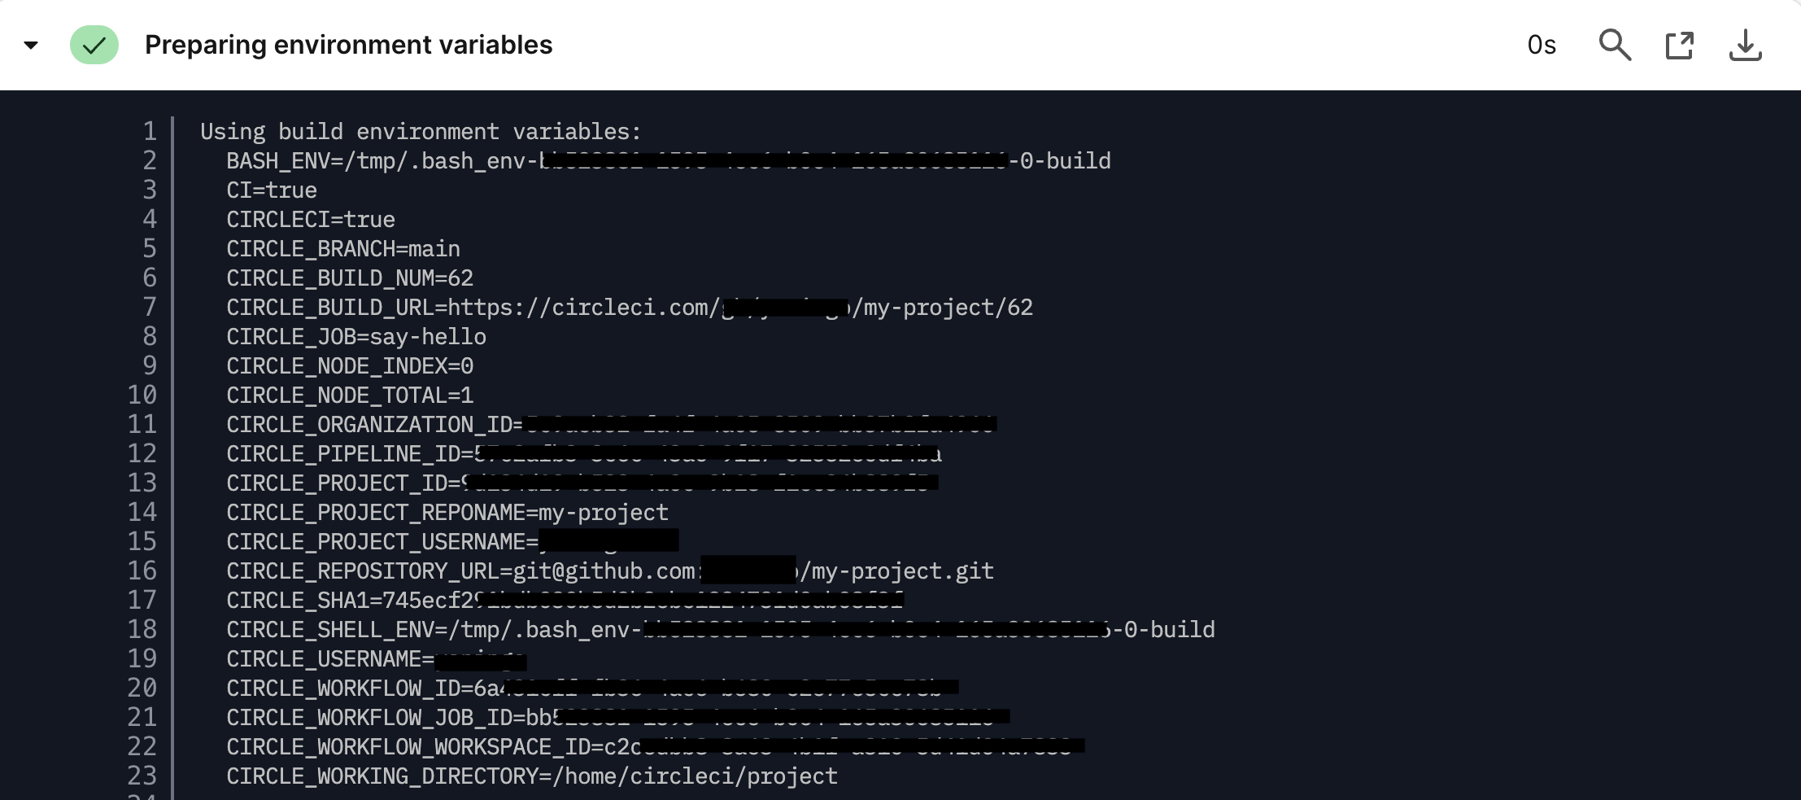Click the CIRCLE_BUILD_NUM=62 line

[x=349, y=278]
